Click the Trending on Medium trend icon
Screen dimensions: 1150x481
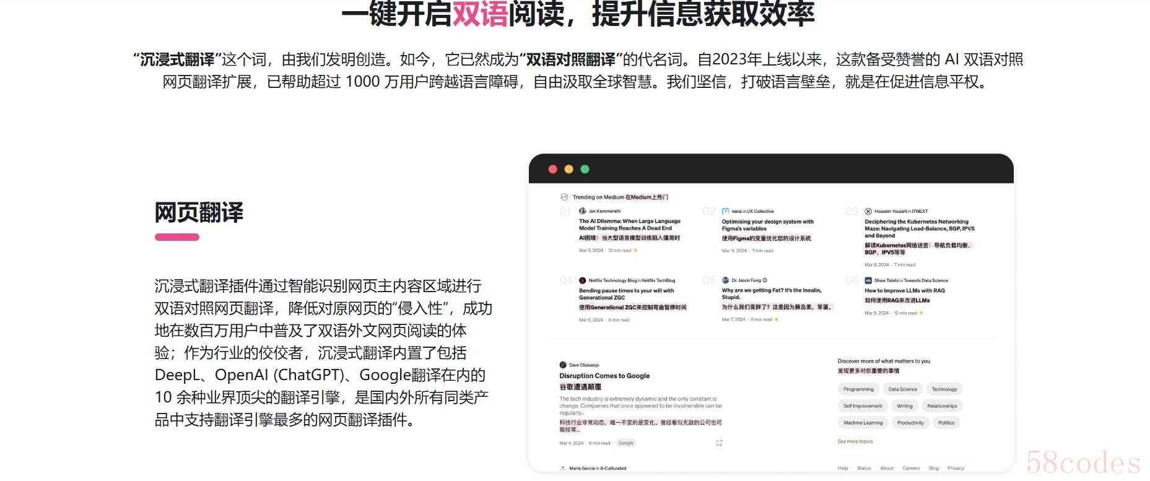[x=564, y=197]
